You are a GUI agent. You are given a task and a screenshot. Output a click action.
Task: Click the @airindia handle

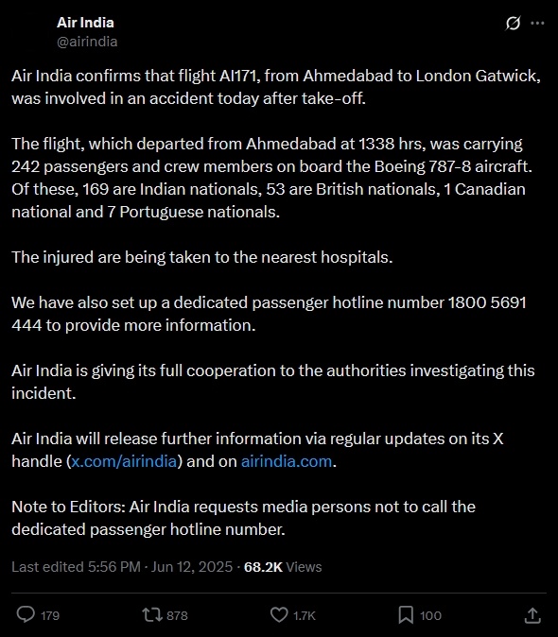coord(87,42)
